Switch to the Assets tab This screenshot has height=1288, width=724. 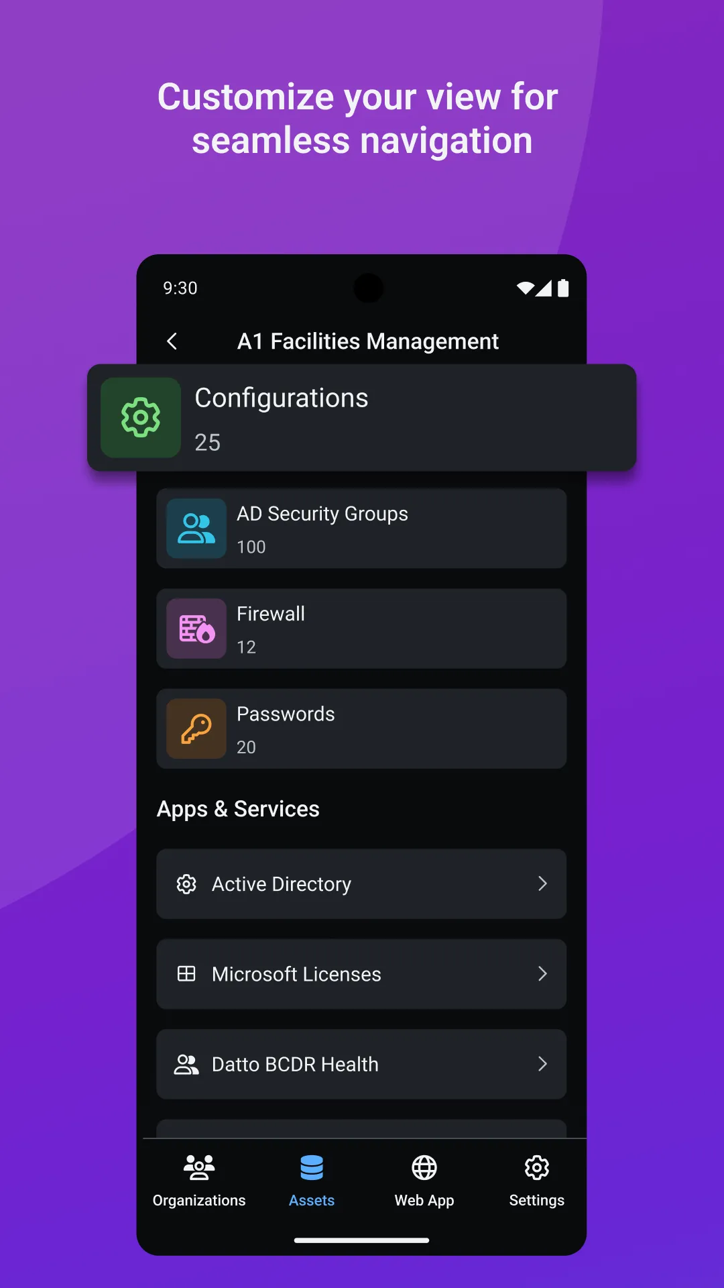[x=312, y=1181]
